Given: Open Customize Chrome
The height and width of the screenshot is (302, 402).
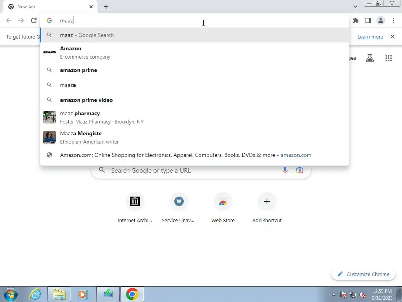Looking at the screenshot, I should pyautogui.click(x=363, y=274).
